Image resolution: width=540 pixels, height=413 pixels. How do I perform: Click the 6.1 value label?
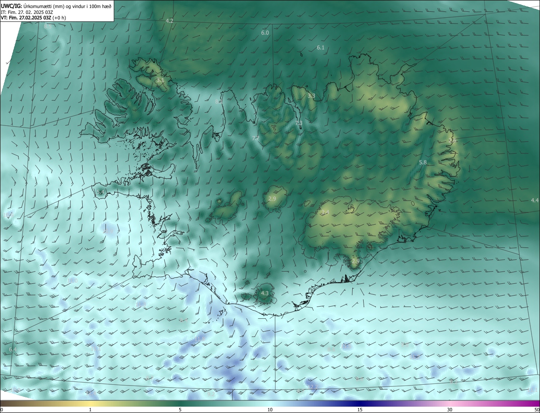pyautogui.click(x=321, y=48)
